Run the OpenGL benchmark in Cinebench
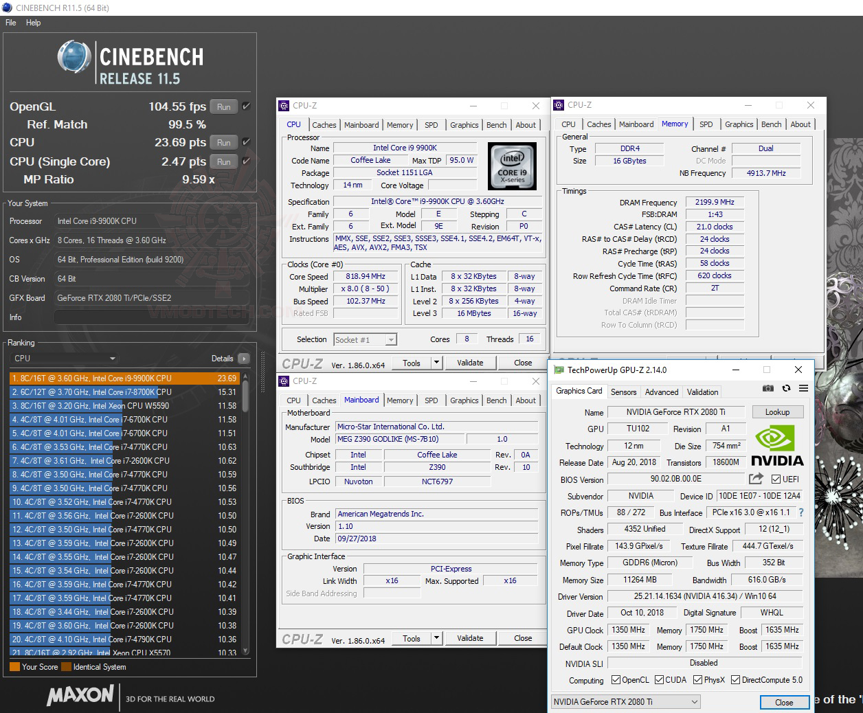The height and width of the screenshot is (713, 863). click(x=223, y=106)
